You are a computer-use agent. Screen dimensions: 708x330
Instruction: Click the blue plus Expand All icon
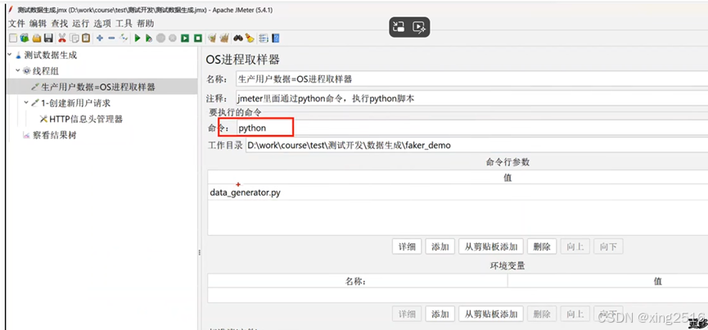100,38
